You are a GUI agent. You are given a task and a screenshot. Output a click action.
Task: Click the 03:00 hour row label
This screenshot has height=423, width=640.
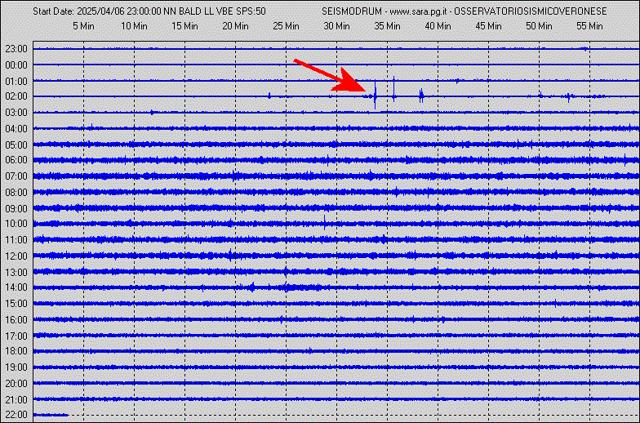[16, 113]
